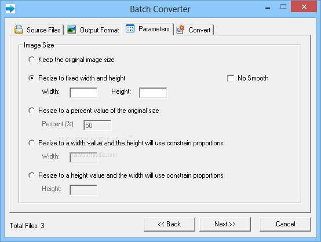321x242 pixels.
Task: Click the constrained-proportions Width field
Action: 83,157
